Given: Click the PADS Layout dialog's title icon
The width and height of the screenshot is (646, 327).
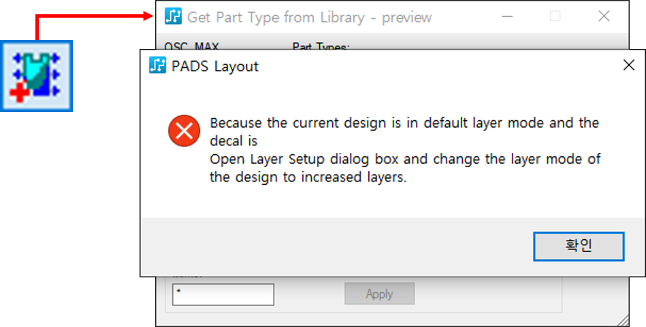Looking at the screenshot, I should [x=158, y=66].
